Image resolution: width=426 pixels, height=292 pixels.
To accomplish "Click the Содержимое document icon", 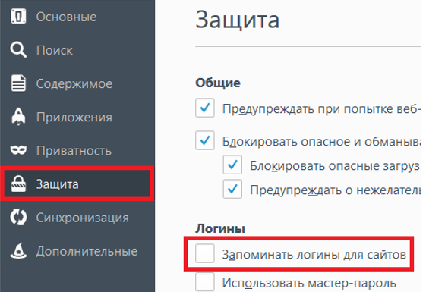I will pos(18,83).
